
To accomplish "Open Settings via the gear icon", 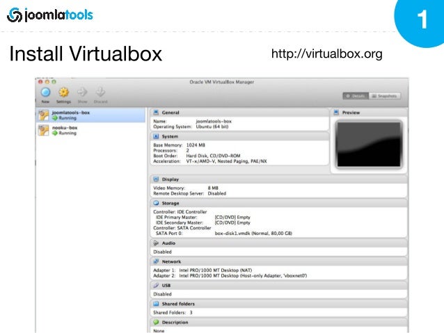I will tap(64, 92).
